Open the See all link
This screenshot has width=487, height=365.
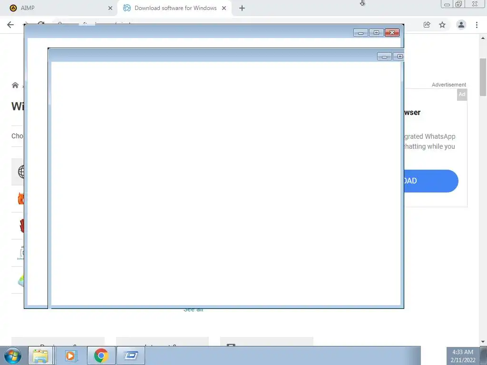(193, 310)
